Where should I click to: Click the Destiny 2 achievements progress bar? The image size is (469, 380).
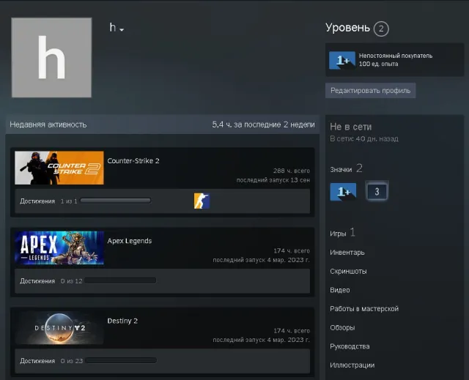point(121,360)
